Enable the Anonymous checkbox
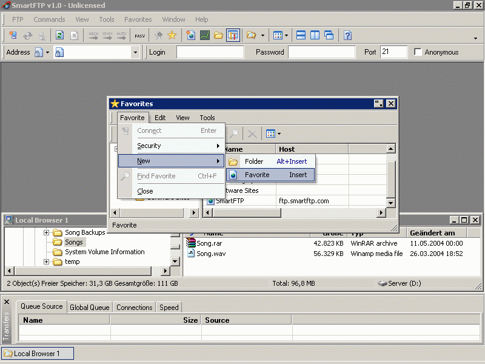Image resolution: width=485 pixels, height=364 pixels. 418,52
